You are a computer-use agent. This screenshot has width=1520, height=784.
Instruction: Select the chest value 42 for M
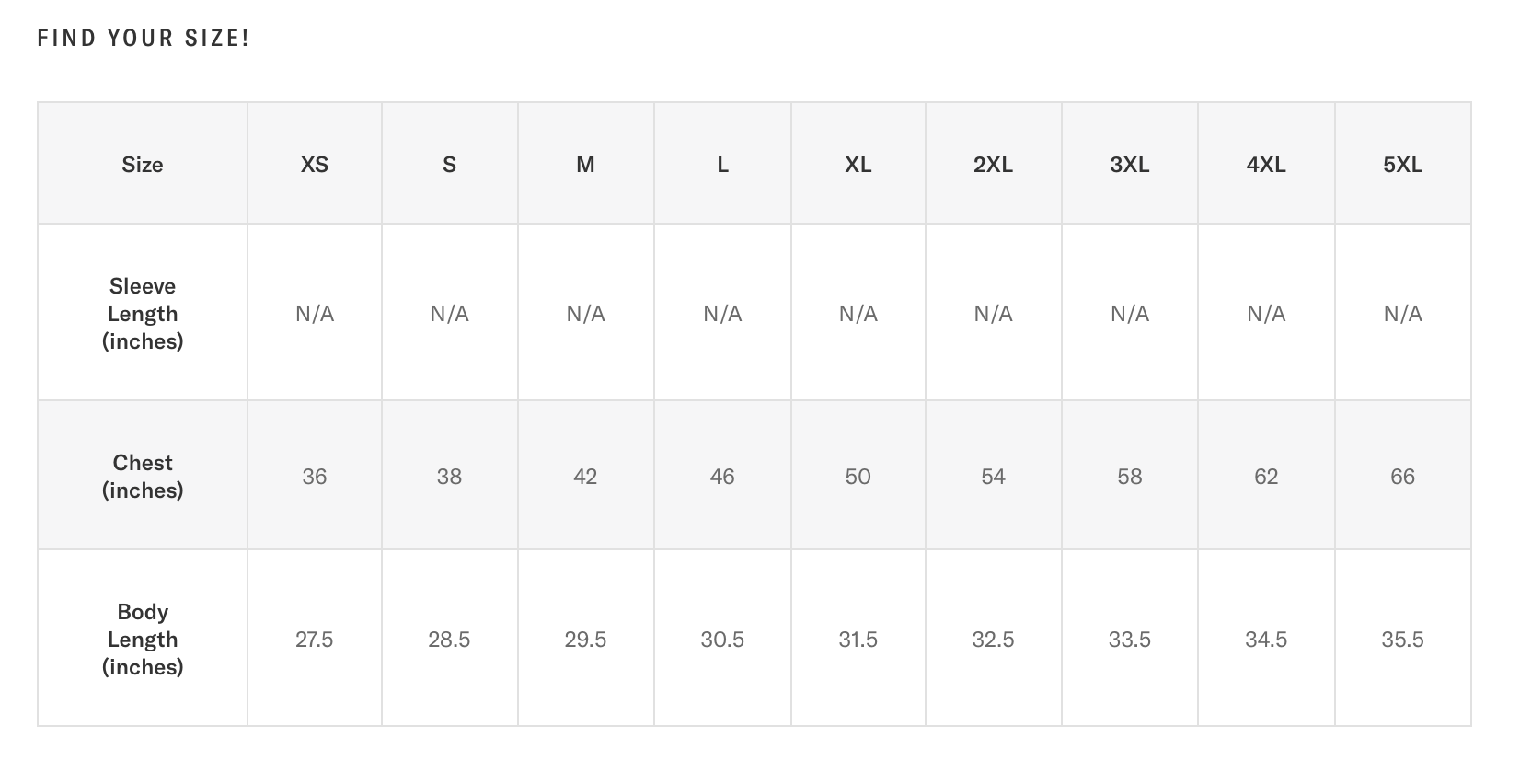tap(585, 476)
